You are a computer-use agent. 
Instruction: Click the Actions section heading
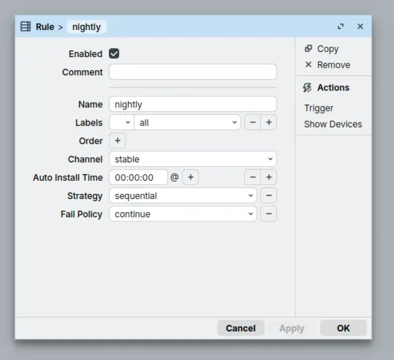coord(333,88)
